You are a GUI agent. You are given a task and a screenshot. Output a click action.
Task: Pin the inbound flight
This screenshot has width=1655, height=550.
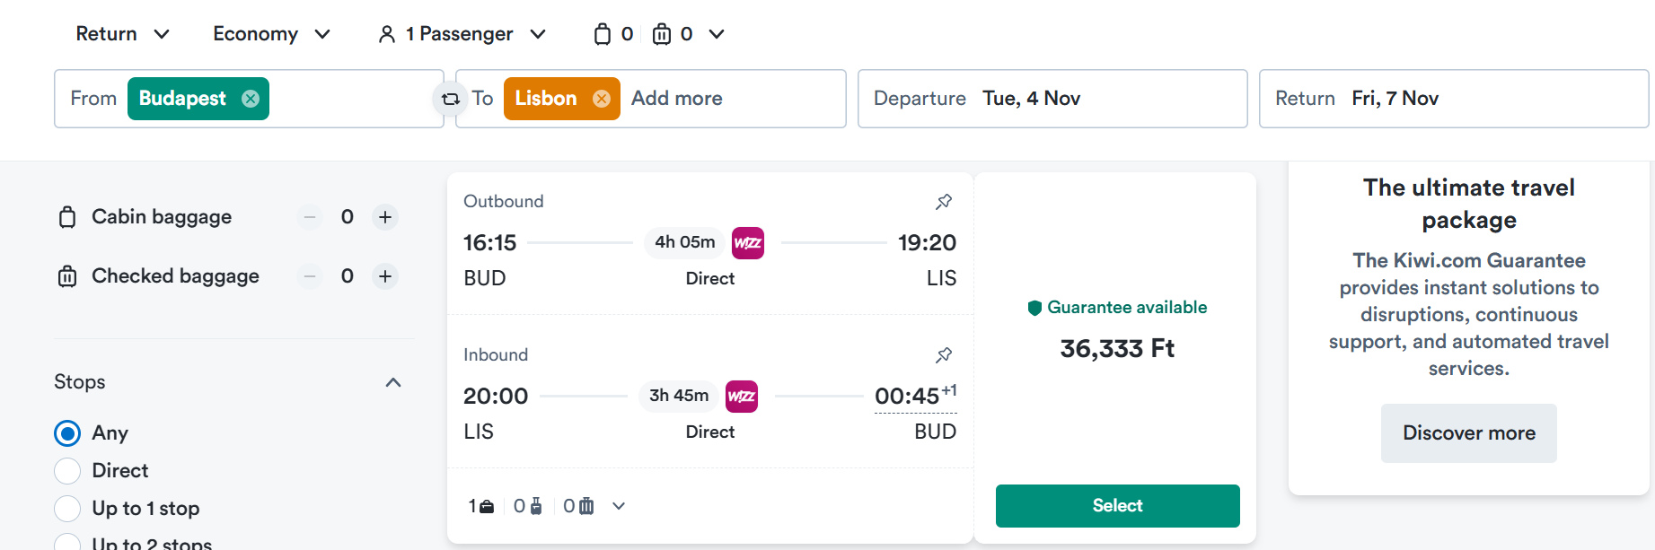[944, 355]
